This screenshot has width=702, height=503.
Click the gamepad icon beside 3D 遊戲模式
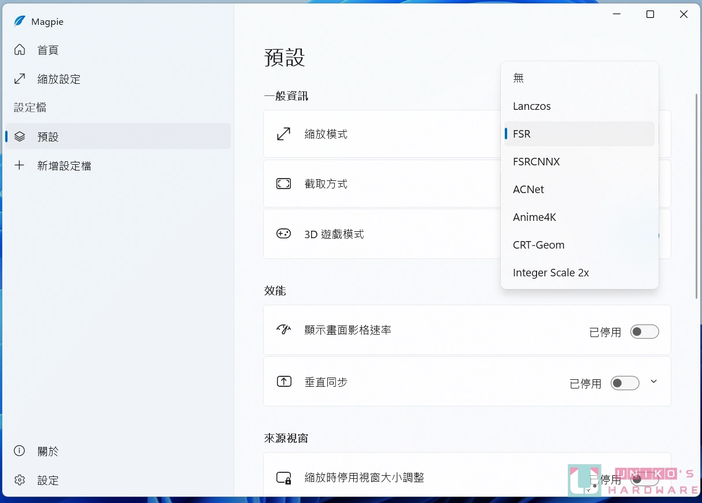point(284,234)
